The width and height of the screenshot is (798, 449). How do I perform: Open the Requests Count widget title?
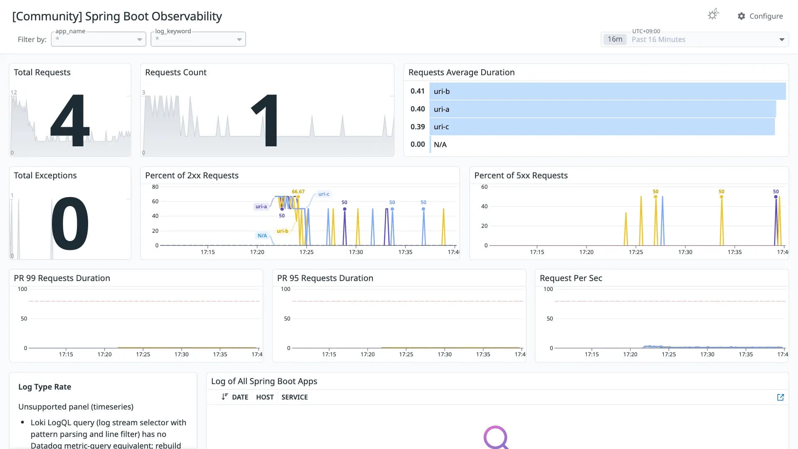[x=175, y=72]
